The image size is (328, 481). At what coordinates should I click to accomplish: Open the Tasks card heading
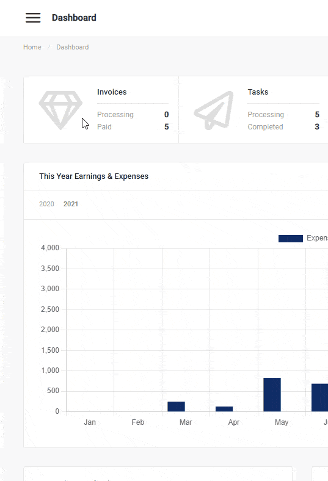click(258, 92)
